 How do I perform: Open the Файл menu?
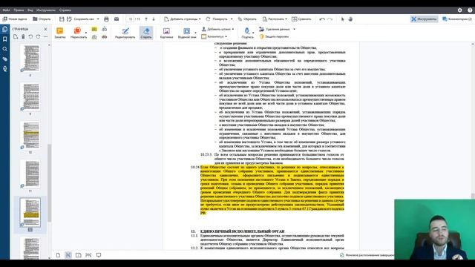click(6, 10)
